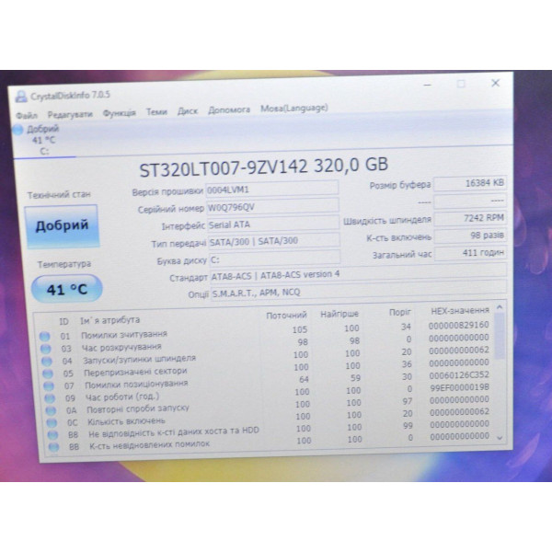Maximize the CrystalDiskInfo window

tap(461, 84)
